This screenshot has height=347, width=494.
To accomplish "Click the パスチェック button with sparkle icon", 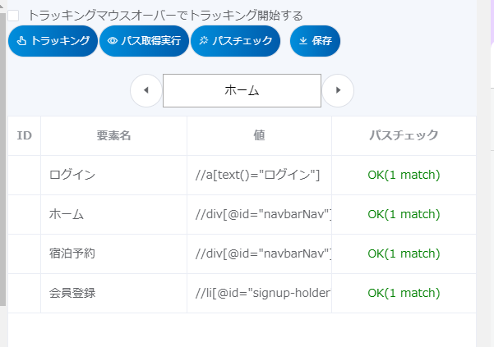I will [x=235, y=40].
